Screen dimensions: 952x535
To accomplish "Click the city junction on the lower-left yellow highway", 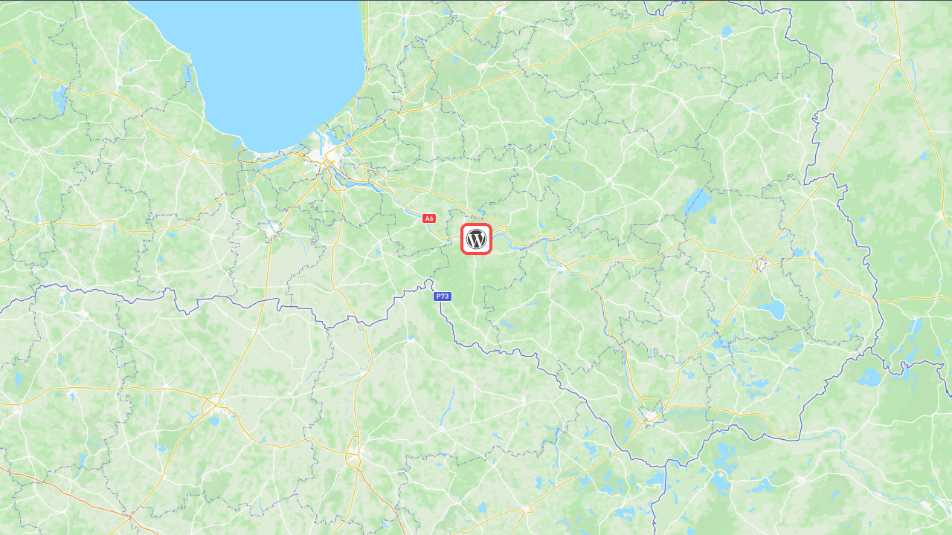I will [x=212, y=405].
